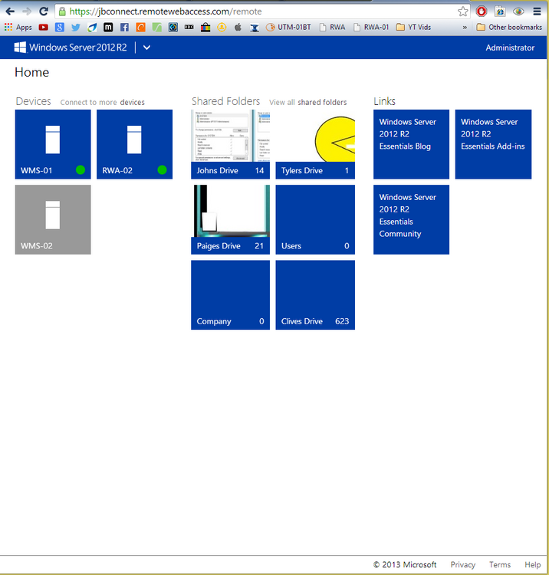Open the Johns Drive shared folder
Screen dimensions: 549x575
click(x=230, y=144)
